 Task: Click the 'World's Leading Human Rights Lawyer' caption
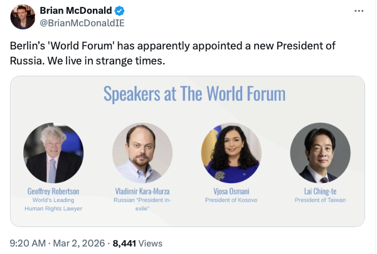pyautogui.click(x=55, y=205)
